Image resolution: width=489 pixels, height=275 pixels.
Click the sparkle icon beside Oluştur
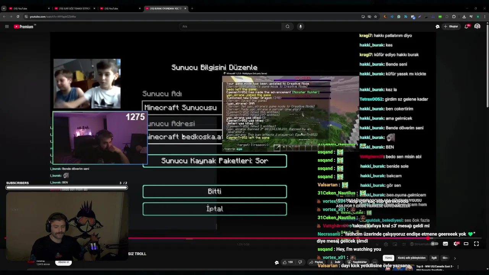point(437,26)
